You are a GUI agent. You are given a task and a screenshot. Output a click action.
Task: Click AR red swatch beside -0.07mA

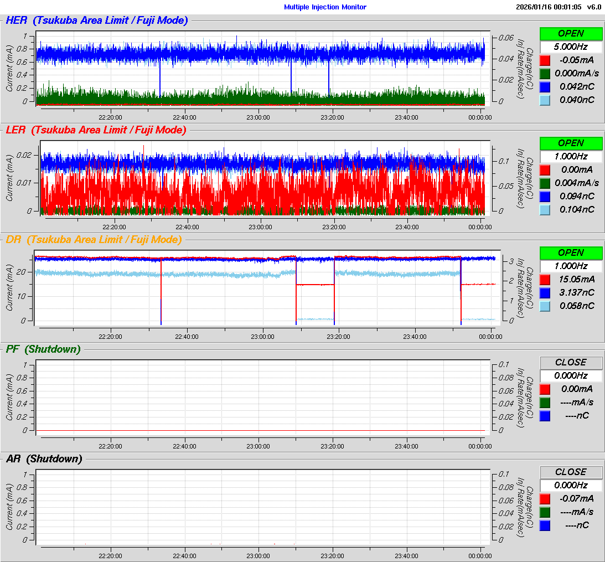[x=545, y=499]
